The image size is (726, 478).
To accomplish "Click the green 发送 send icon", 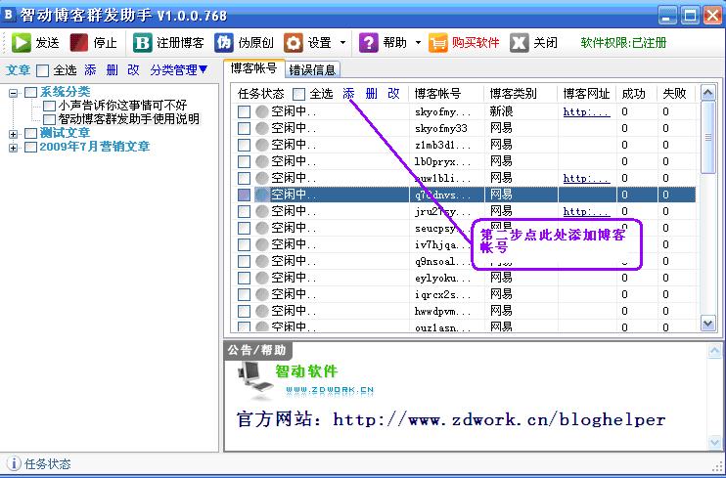I will [22, 43].
